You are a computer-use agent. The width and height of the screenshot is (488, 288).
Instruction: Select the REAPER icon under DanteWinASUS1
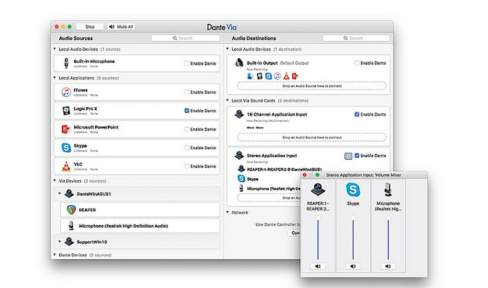71,209
